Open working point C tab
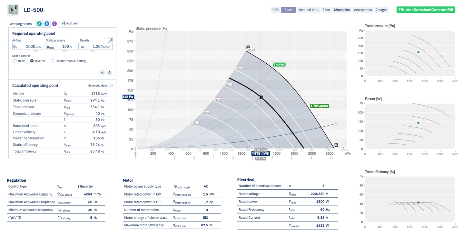Screen dimensions: 463x236 click(x=54, y=23)
